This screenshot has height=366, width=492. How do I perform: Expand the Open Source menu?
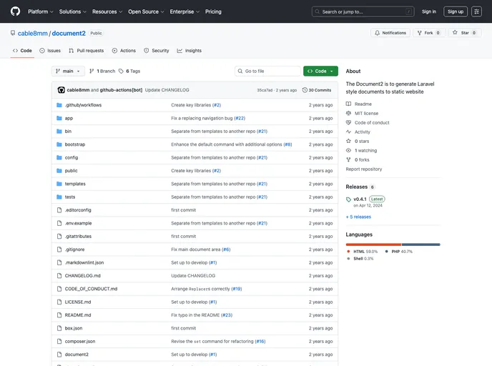pos(145,11)
